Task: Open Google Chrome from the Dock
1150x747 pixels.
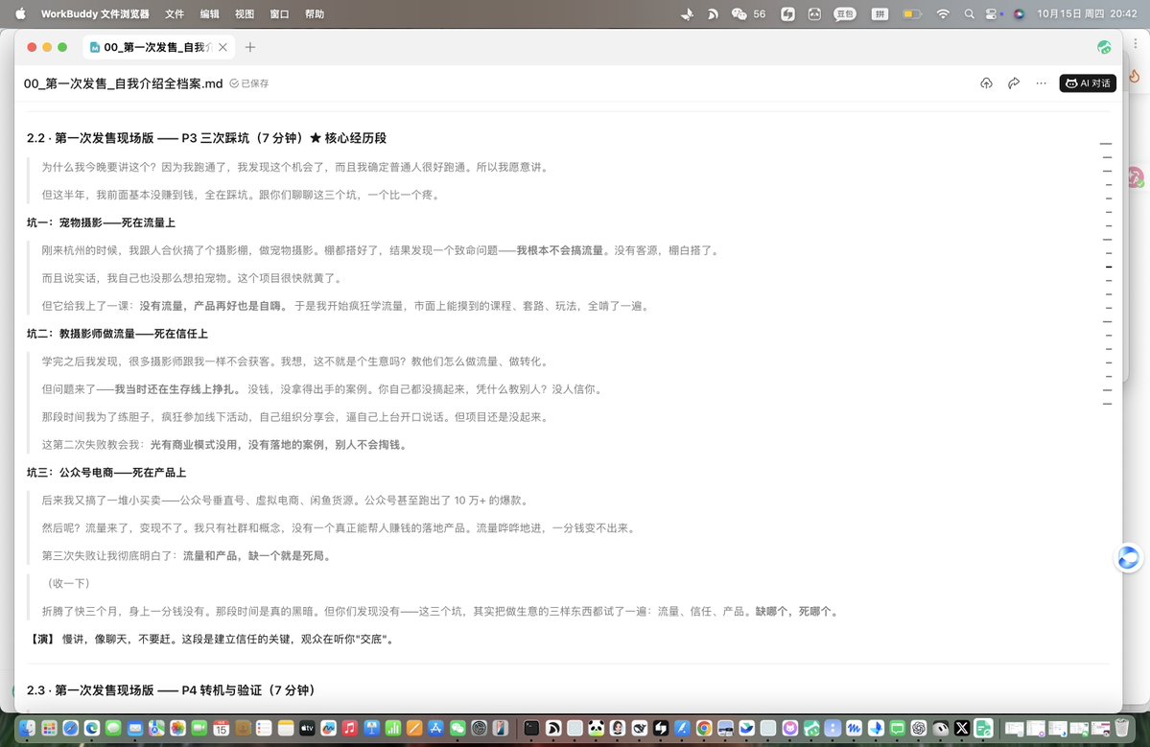Action: coord(704,728)
